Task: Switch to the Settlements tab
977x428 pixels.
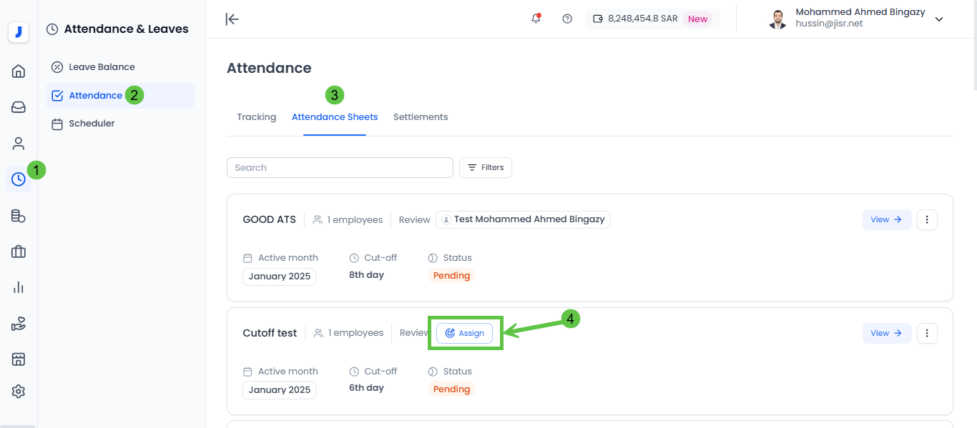Action: pos(421,116)
